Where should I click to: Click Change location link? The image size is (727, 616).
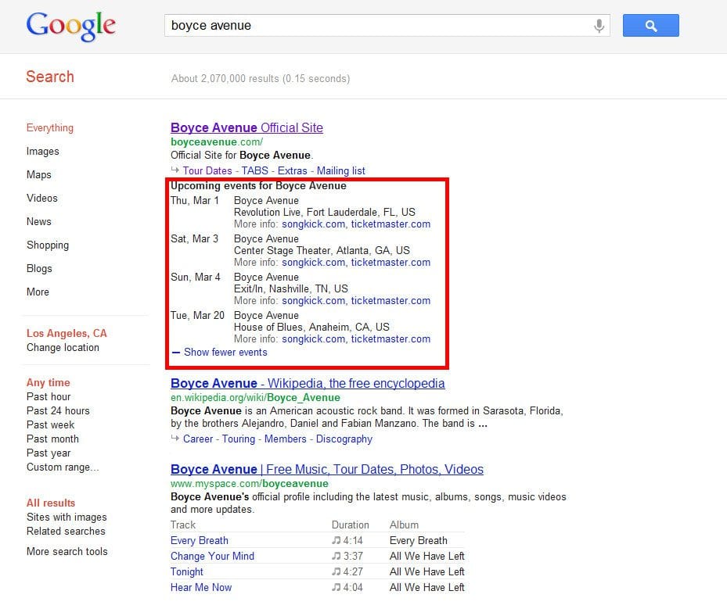pyautogui.click(x=63, y=347)
